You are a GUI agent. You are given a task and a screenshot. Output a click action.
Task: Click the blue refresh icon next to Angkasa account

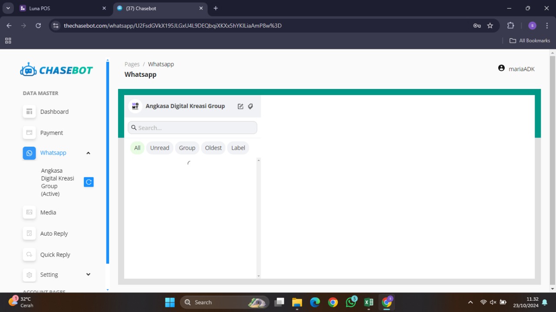click(89, 182)
